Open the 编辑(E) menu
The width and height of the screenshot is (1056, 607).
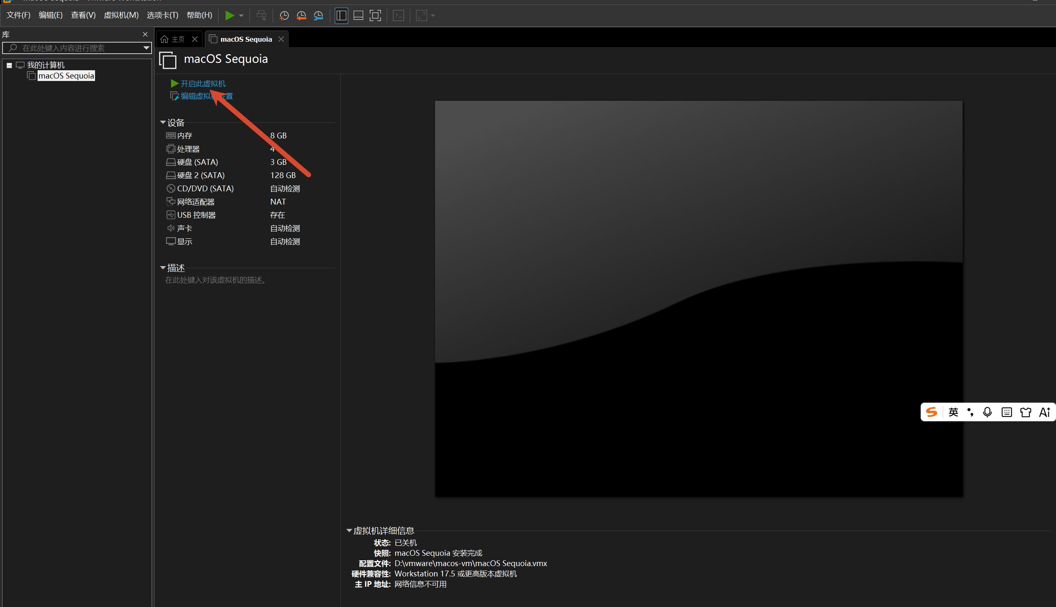coord(50,15)
